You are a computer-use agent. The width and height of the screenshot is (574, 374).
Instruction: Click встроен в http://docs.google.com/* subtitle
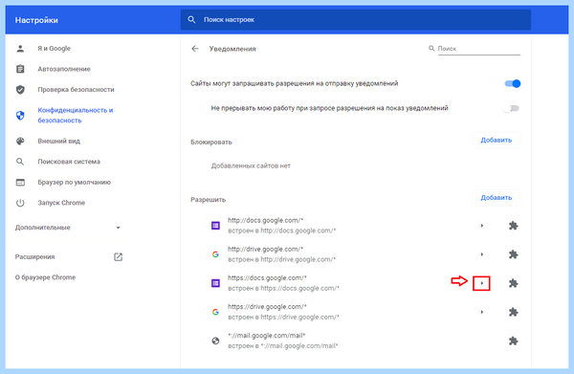pyautogui.click(x=282, y=231)
